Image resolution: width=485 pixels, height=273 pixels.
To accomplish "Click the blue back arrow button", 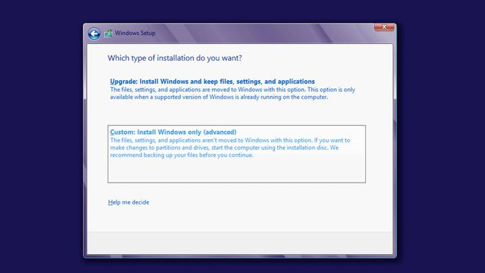I will click(94, 34).
